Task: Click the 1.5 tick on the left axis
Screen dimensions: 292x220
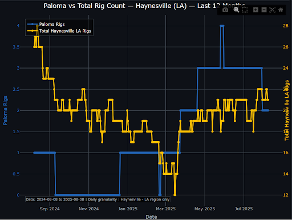Action: pos(16,131)
